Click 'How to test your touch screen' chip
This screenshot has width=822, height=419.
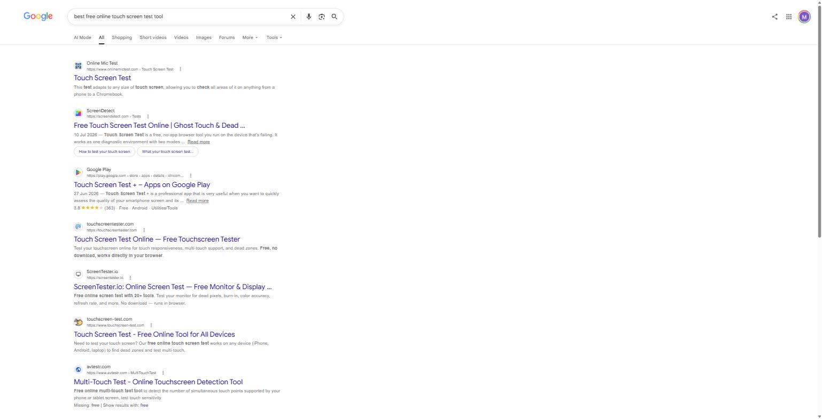(104, 152)
